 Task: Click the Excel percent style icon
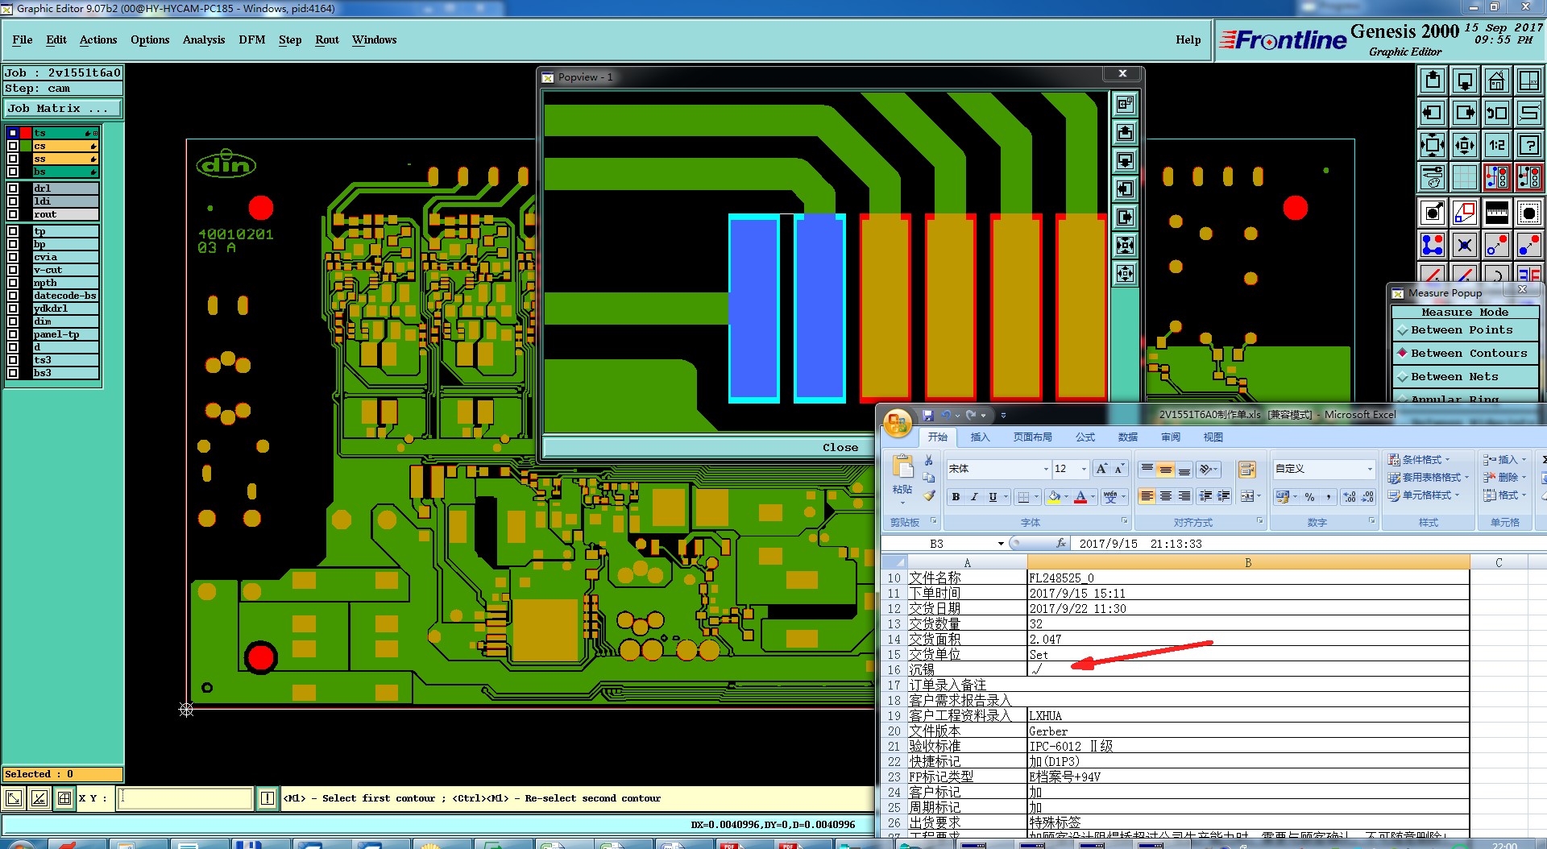point(1309,497)
